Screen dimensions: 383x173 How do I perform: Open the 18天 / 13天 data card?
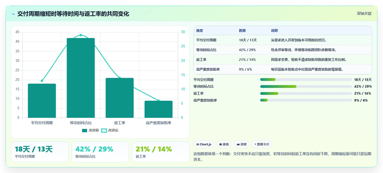[40, 152]
